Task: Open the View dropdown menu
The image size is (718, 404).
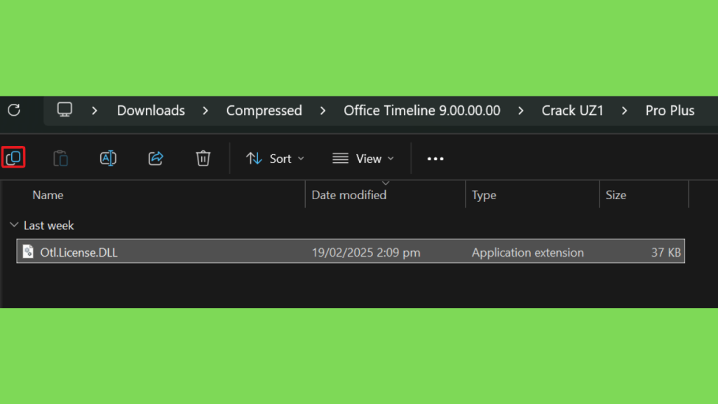Action: pos(363,159)
